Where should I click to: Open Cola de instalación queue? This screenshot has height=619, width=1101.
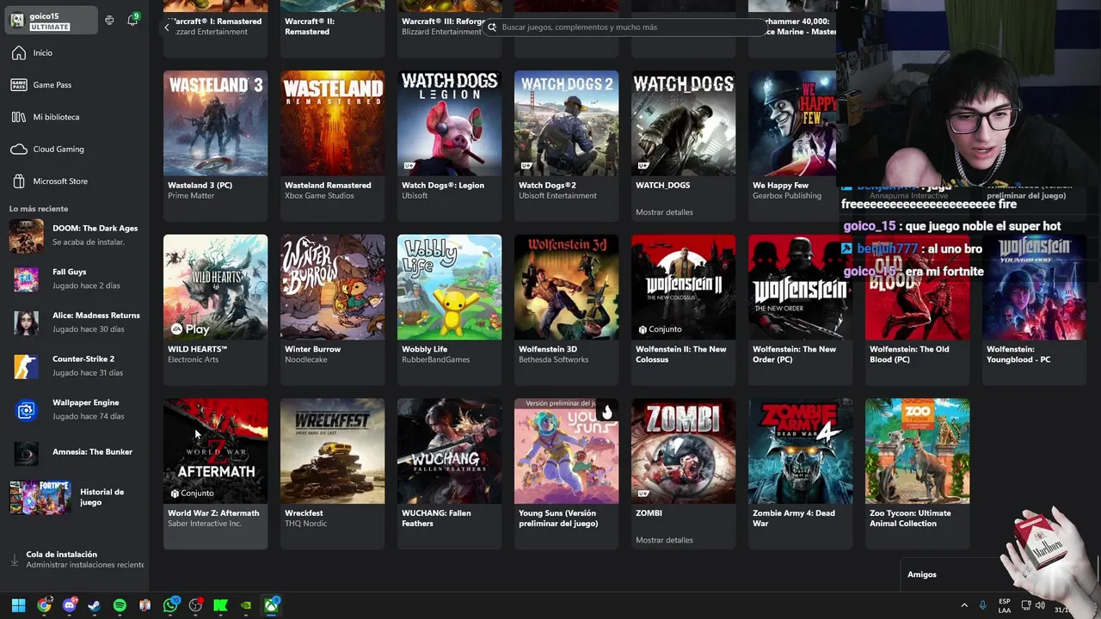point(75,560)
